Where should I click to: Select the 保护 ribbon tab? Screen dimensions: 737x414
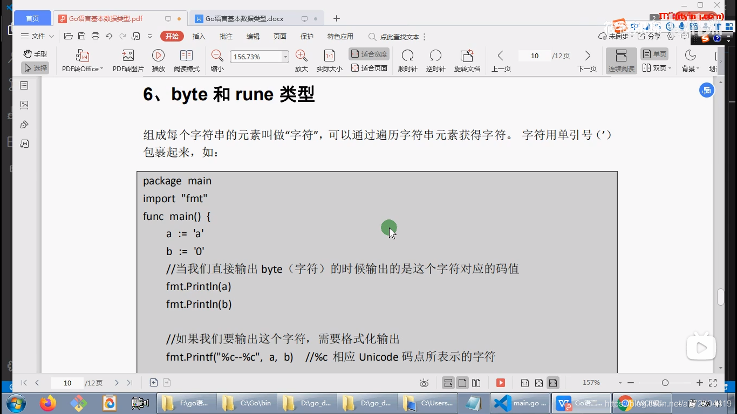[x=307, y=36]
